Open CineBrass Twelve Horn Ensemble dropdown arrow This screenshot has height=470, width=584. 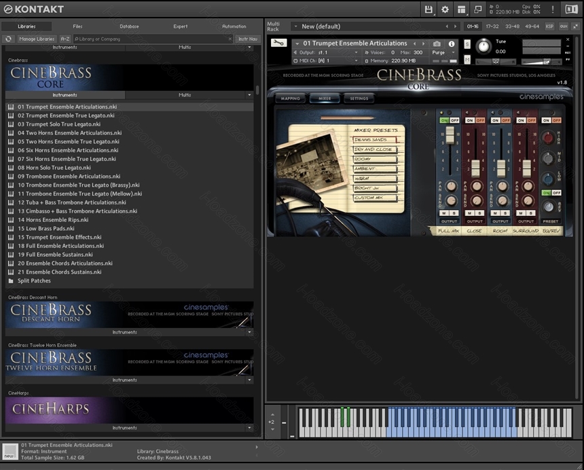click(249, 380)
